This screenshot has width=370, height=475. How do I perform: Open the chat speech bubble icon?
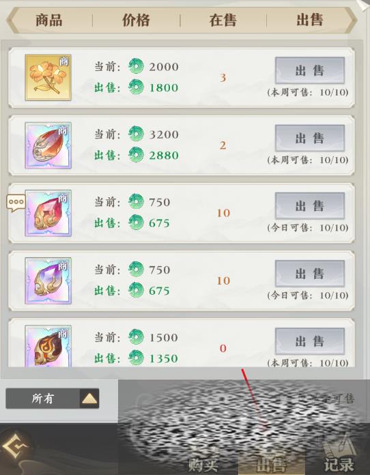pyautogui.click(x=16, y=203)
